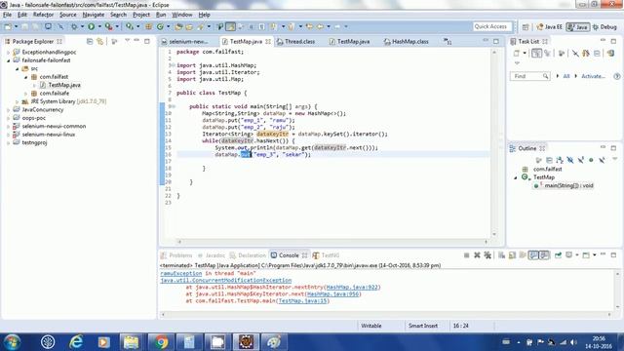The height and width of the screenshot is (351, 624).
Task: Click the grey Terminate square in Console
Action: pos(466,255)
